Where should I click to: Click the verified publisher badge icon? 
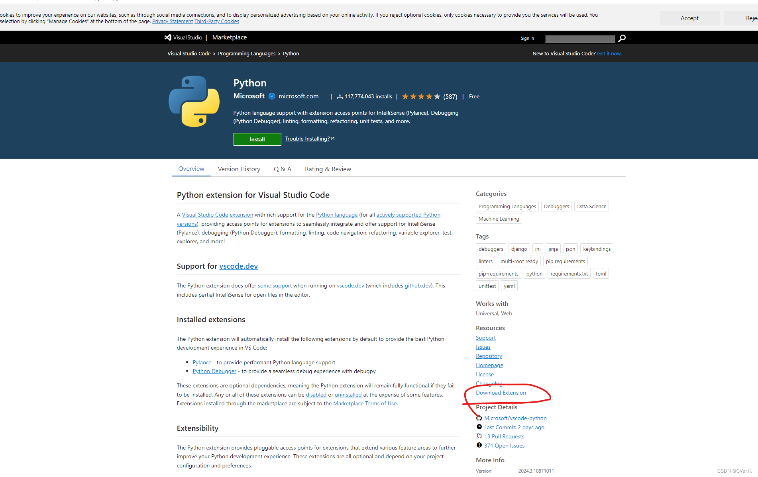tap(272, 96)
